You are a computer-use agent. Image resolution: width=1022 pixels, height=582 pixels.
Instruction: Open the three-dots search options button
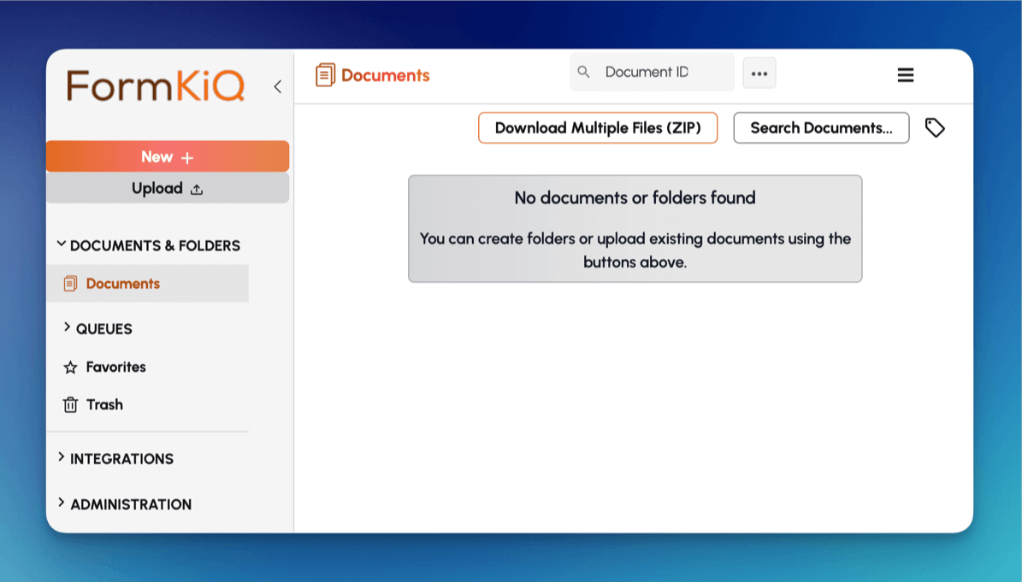click(x=759, y=73)
